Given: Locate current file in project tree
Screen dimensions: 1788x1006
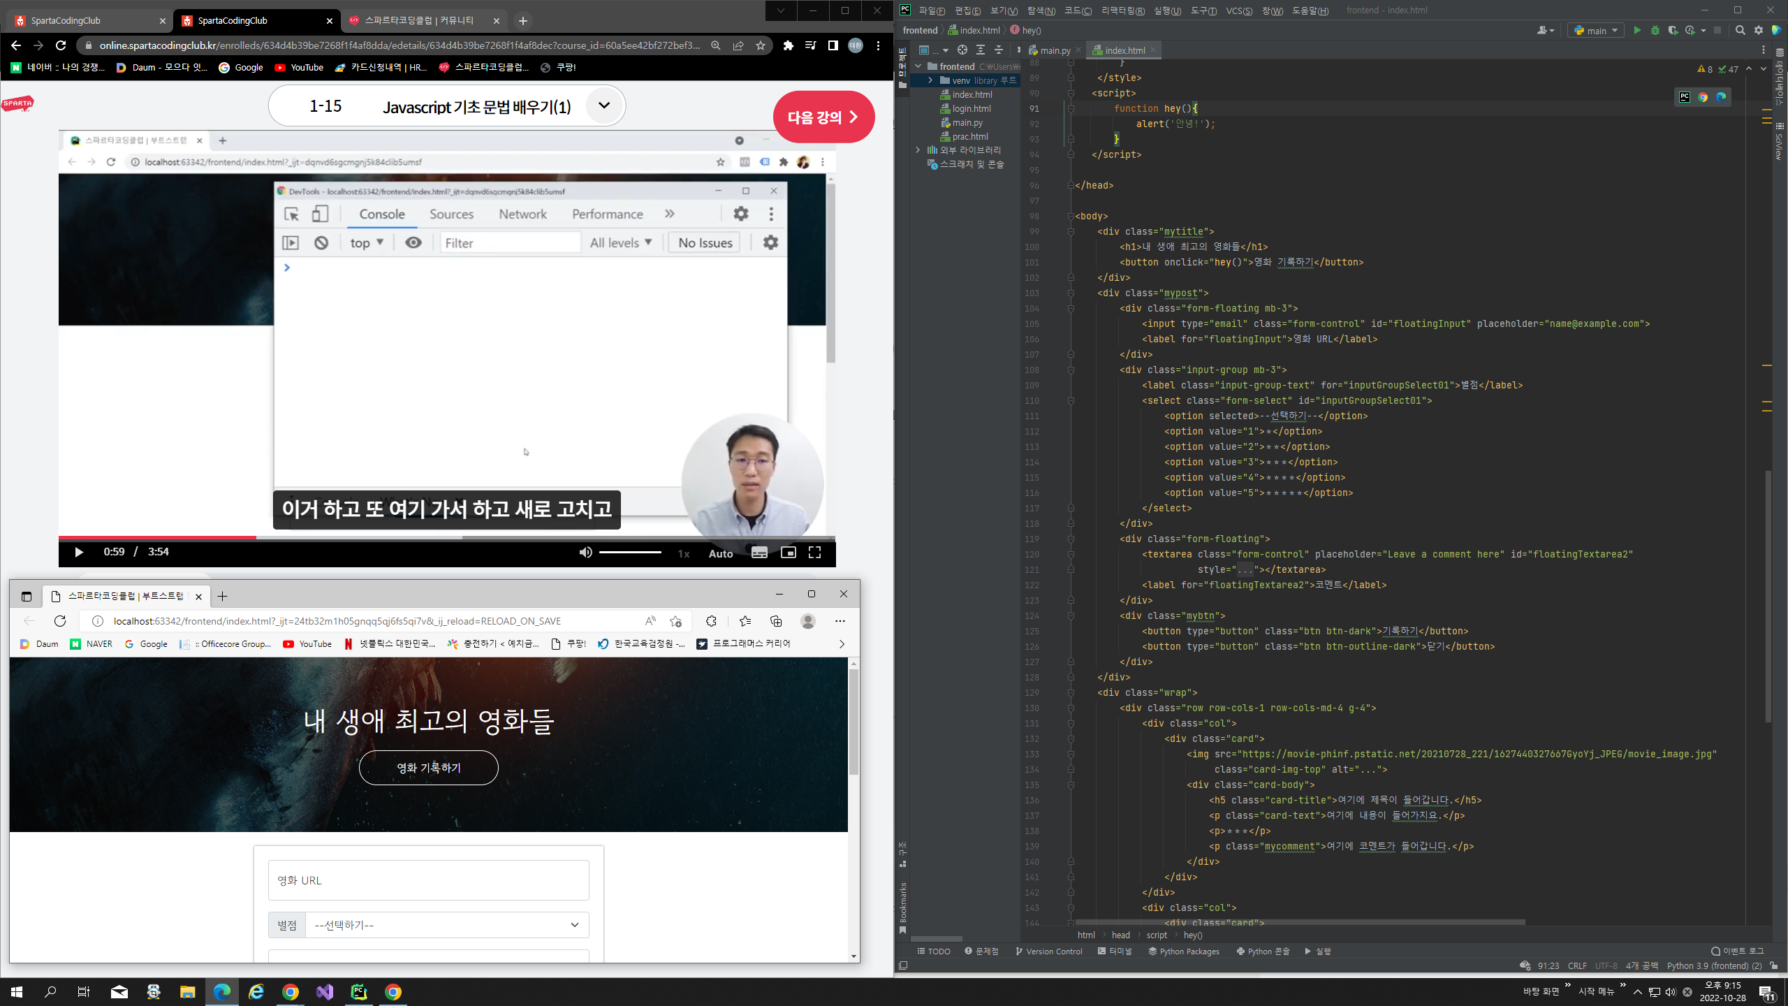Looking at the screenshot, I should click(x=962, y=50).
